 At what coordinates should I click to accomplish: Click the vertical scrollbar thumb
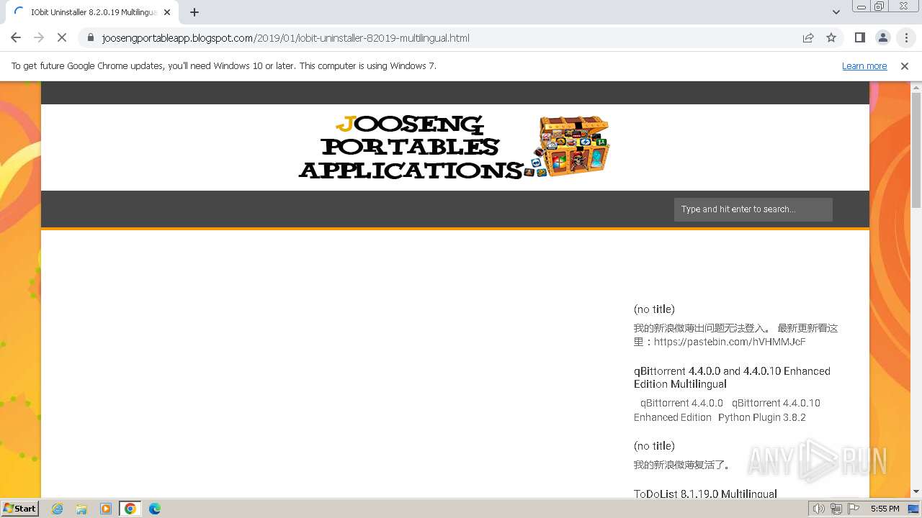[916, 149]
